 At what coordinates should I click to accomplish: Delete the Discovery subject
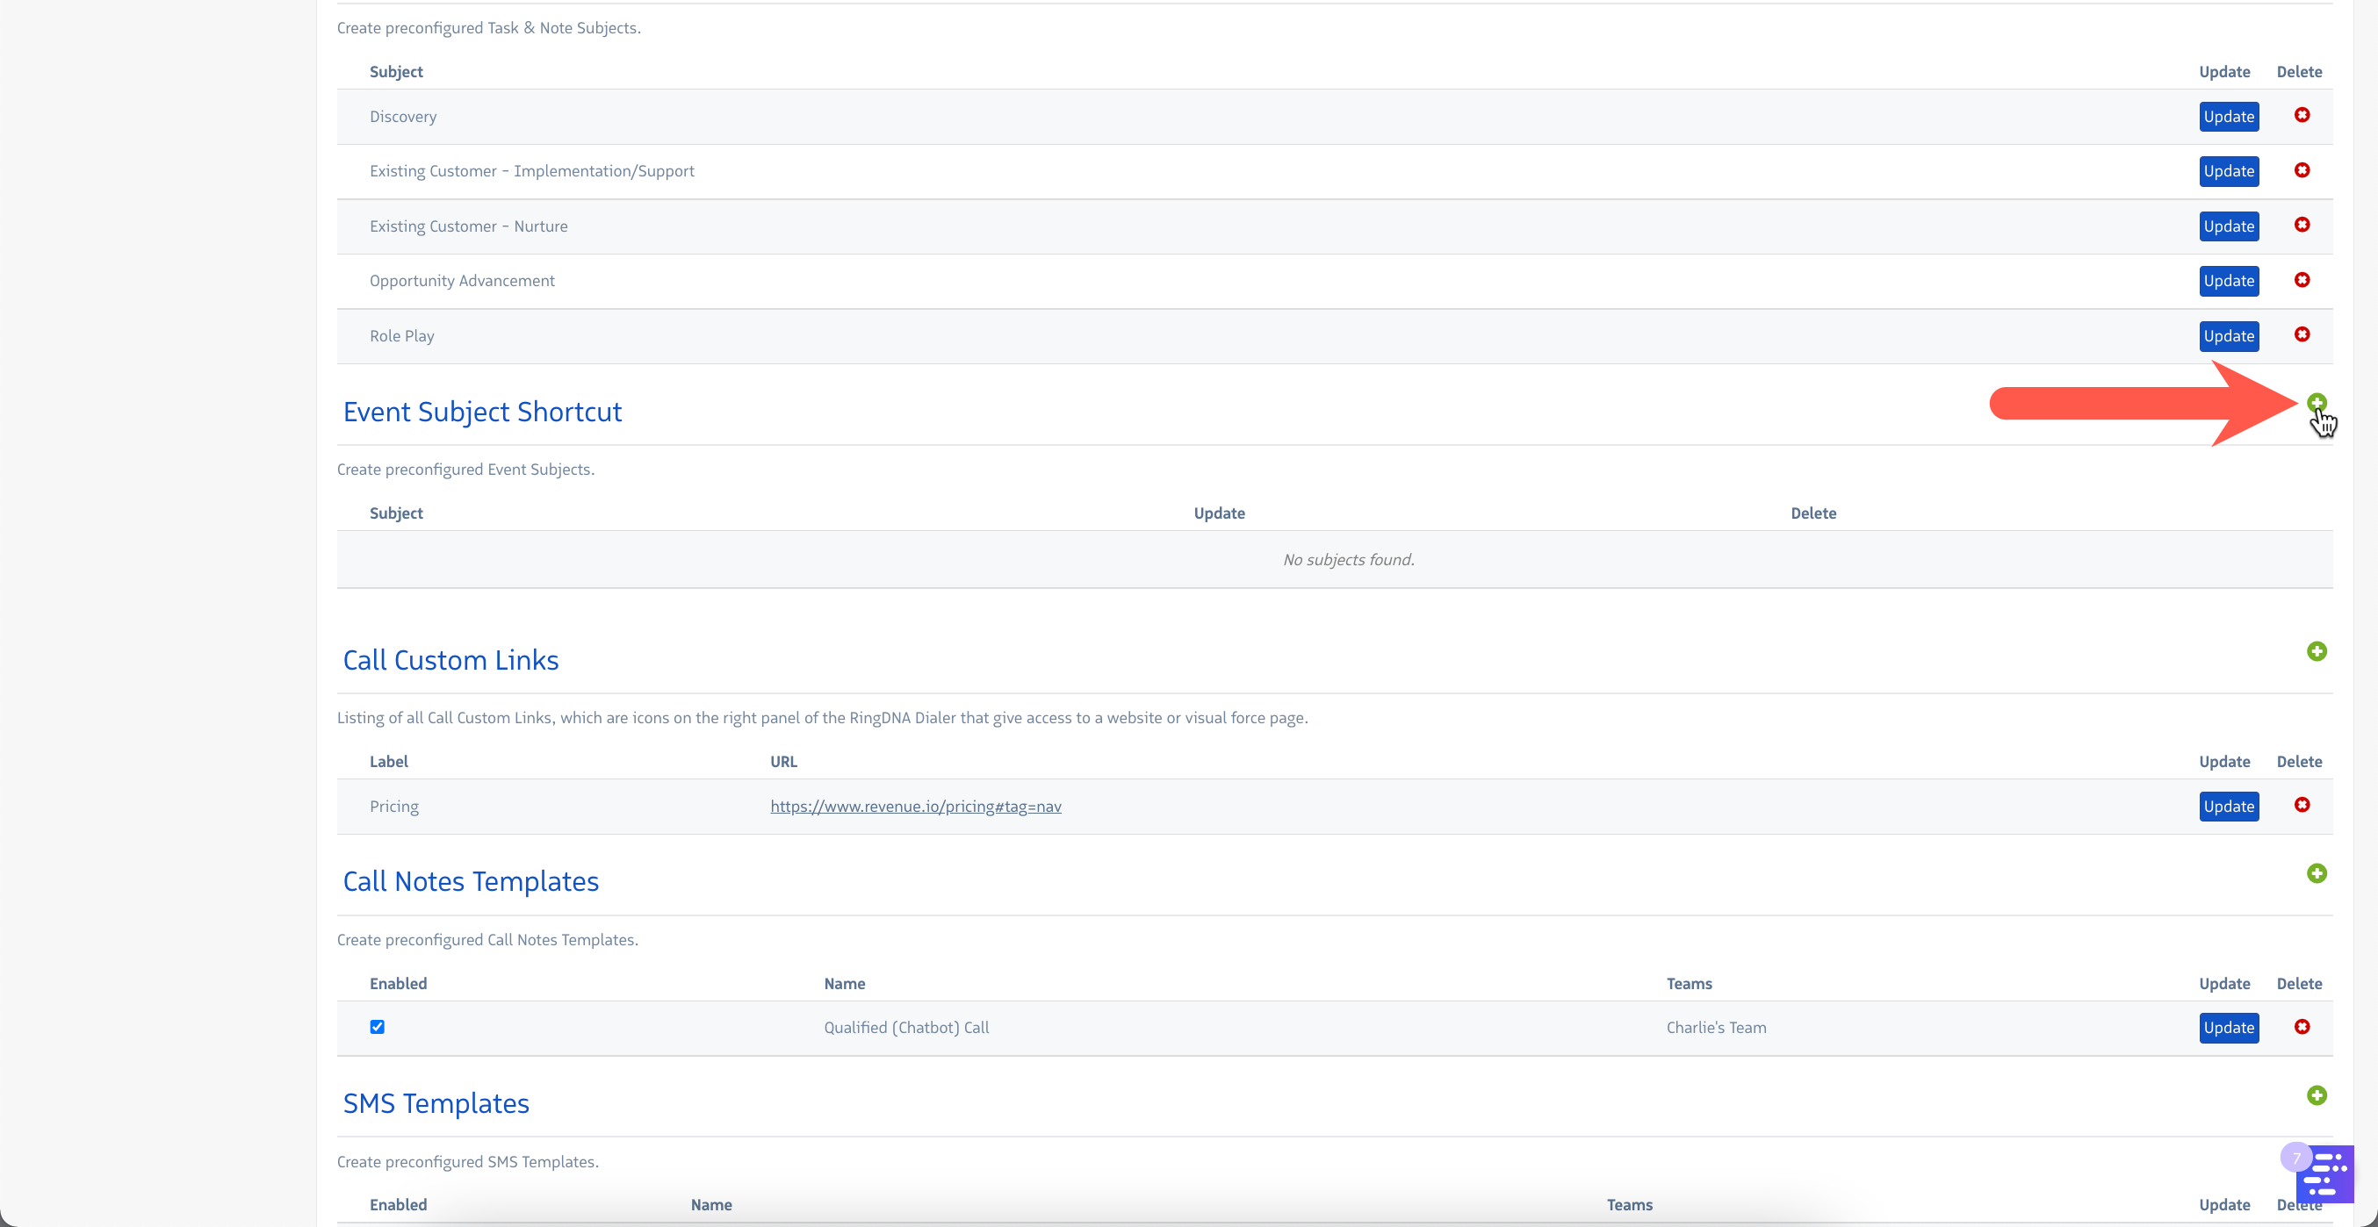2302,115
